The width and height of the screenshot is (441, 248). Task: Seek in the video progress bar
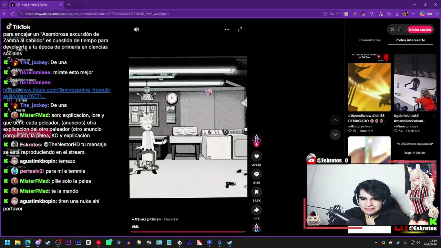[x=188, y=232]
